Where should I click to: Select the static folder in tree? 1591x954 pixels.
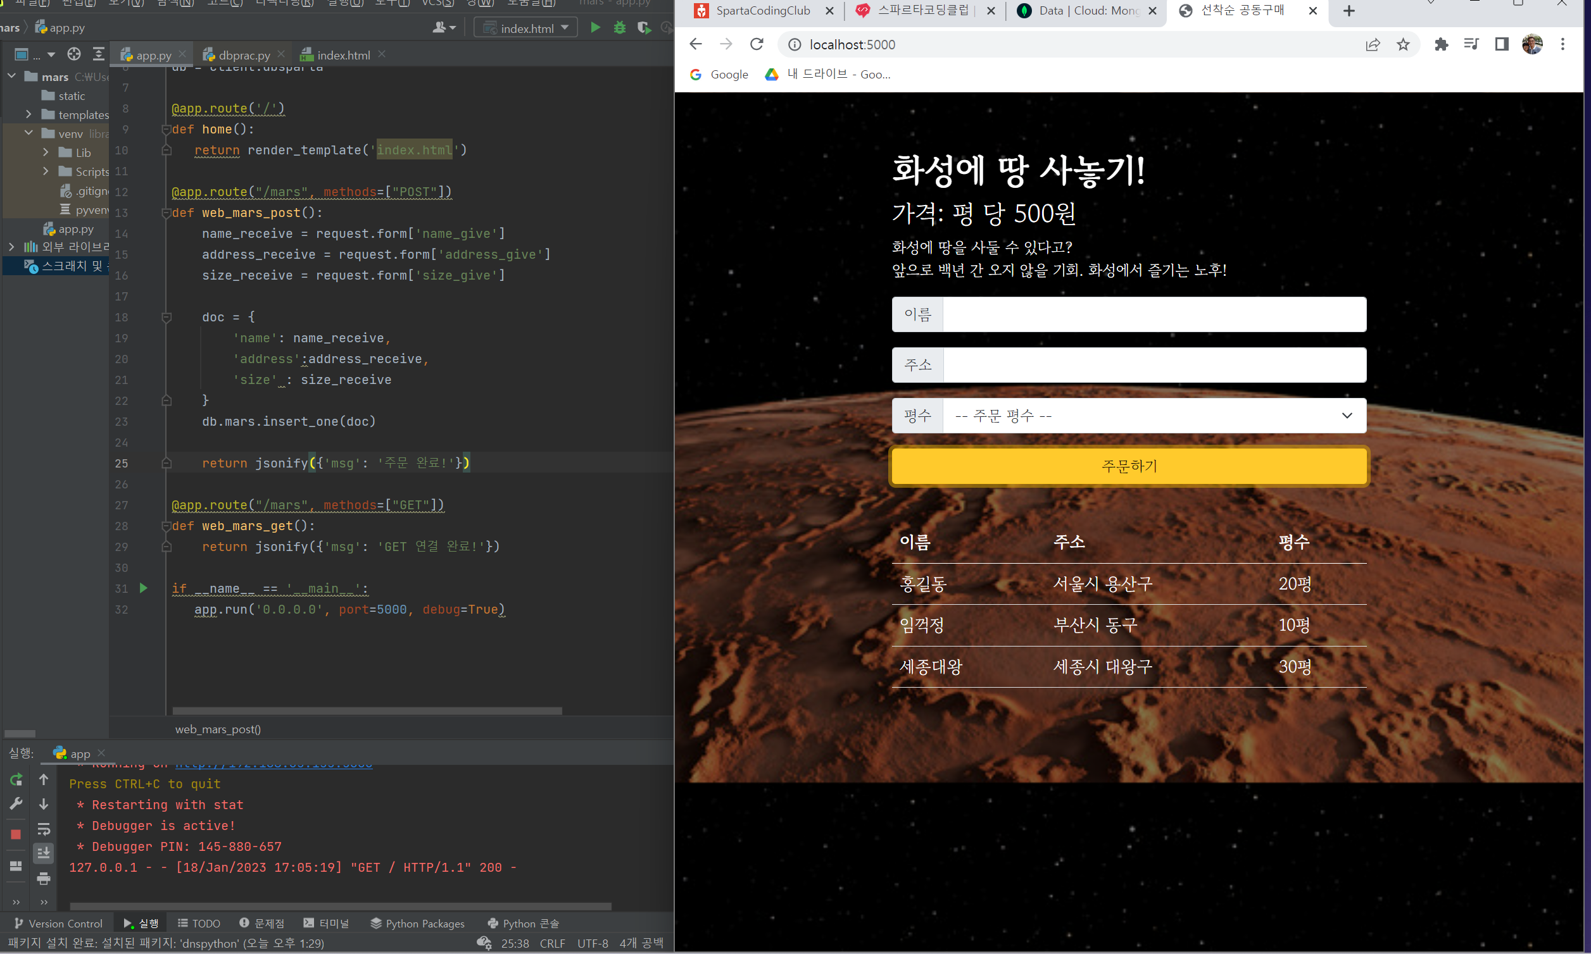click(64, 95)
